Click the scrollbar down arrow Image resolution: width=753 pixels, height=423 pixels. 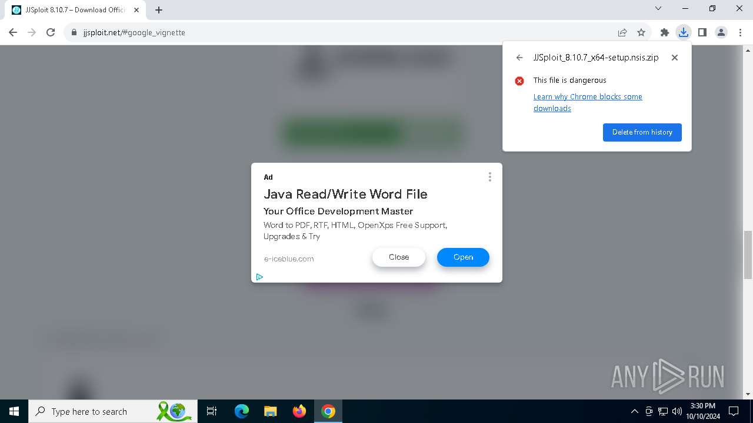(x=748, y=394)
